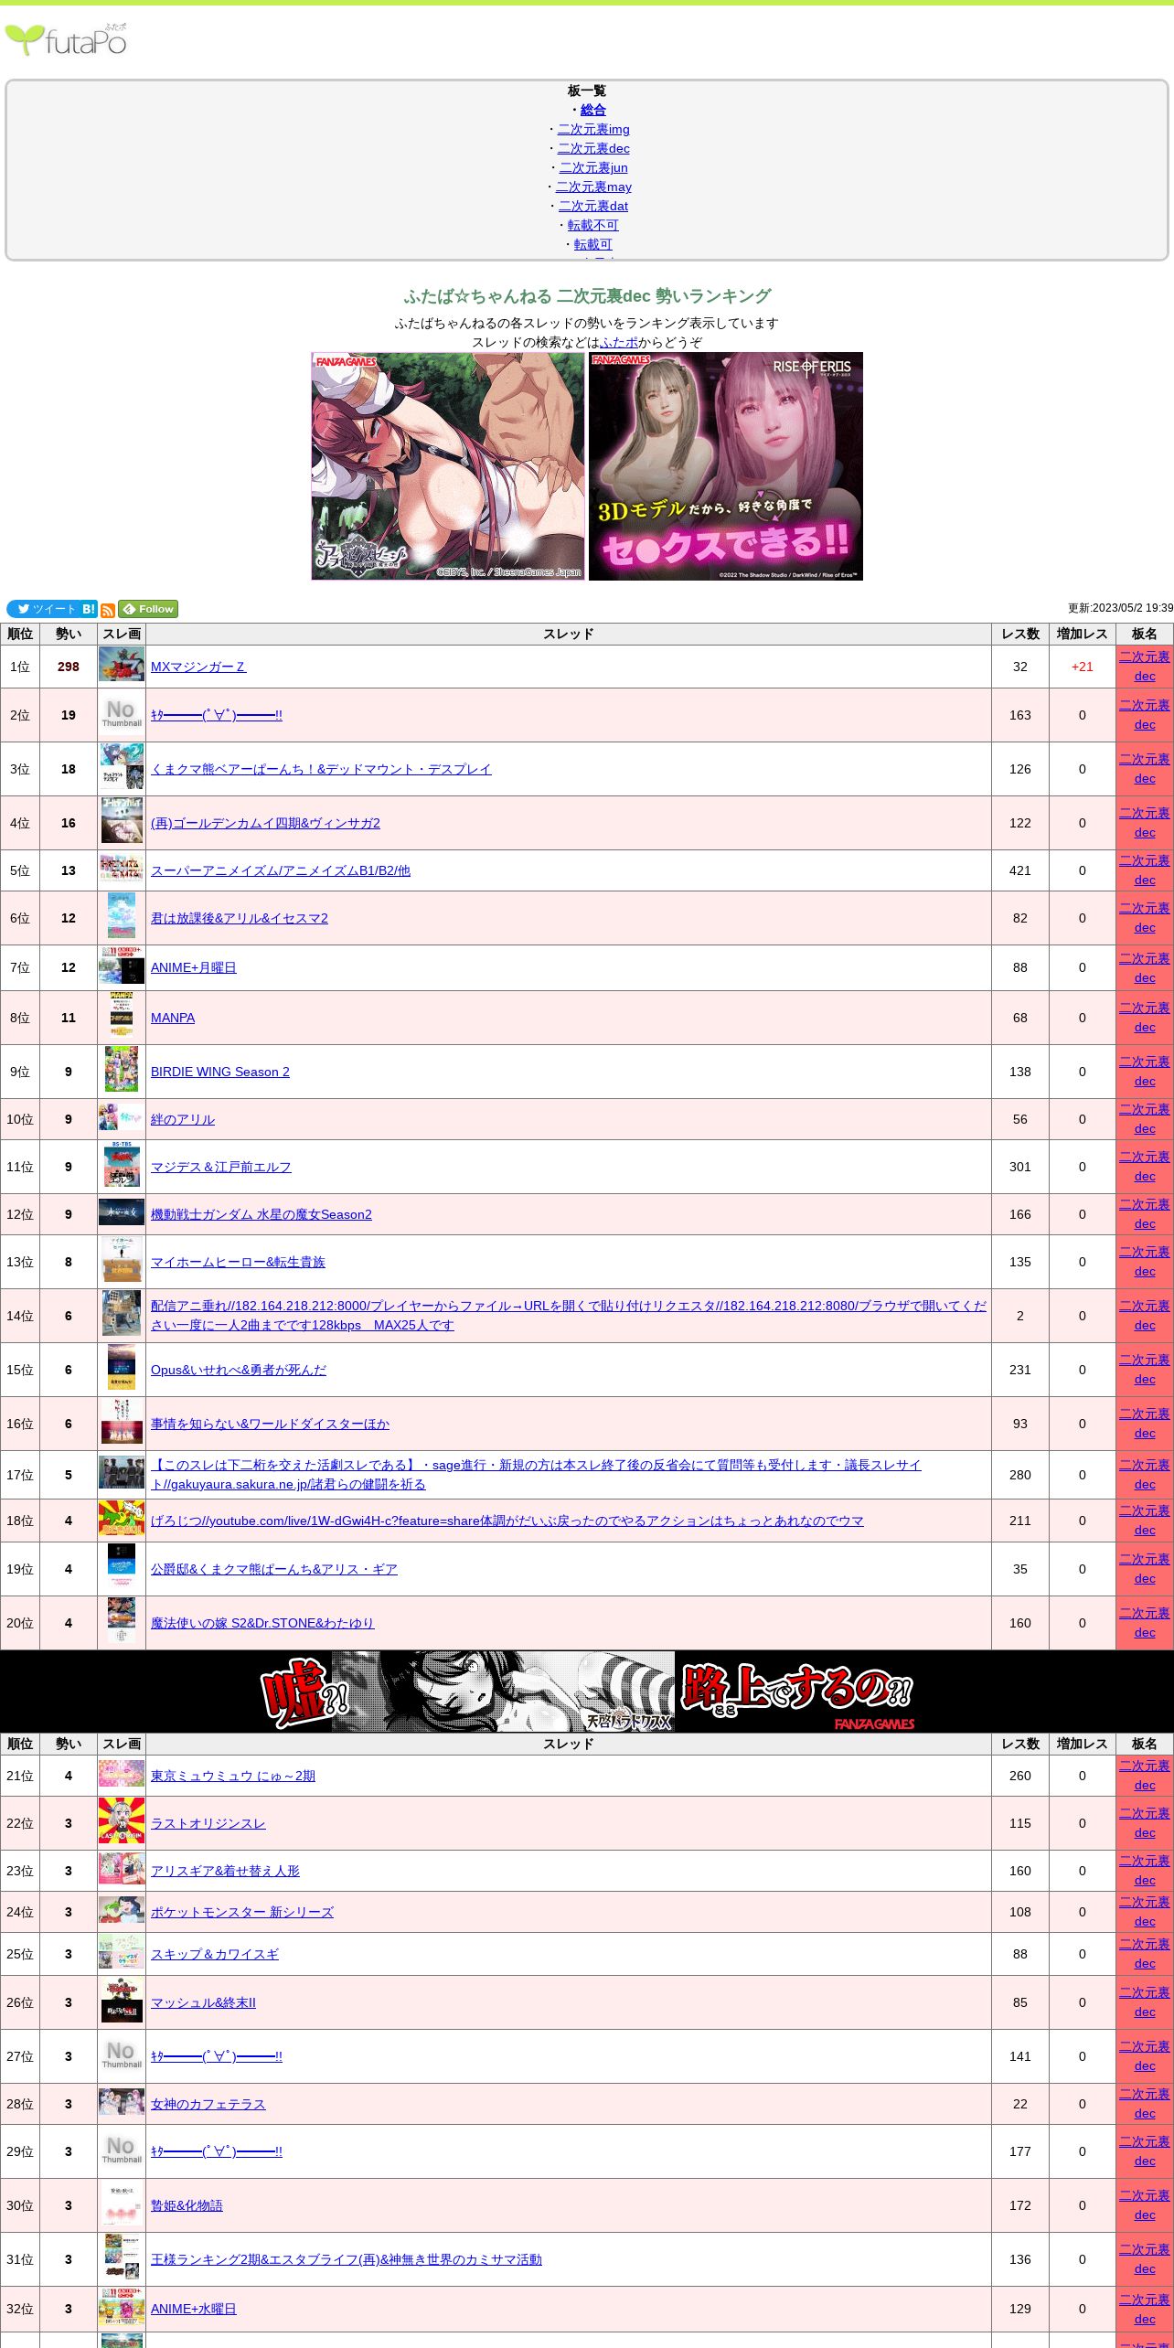
Task: Open thumbnail for マジデス＆江戸前エルフ thread
Action: (122, 1164)
